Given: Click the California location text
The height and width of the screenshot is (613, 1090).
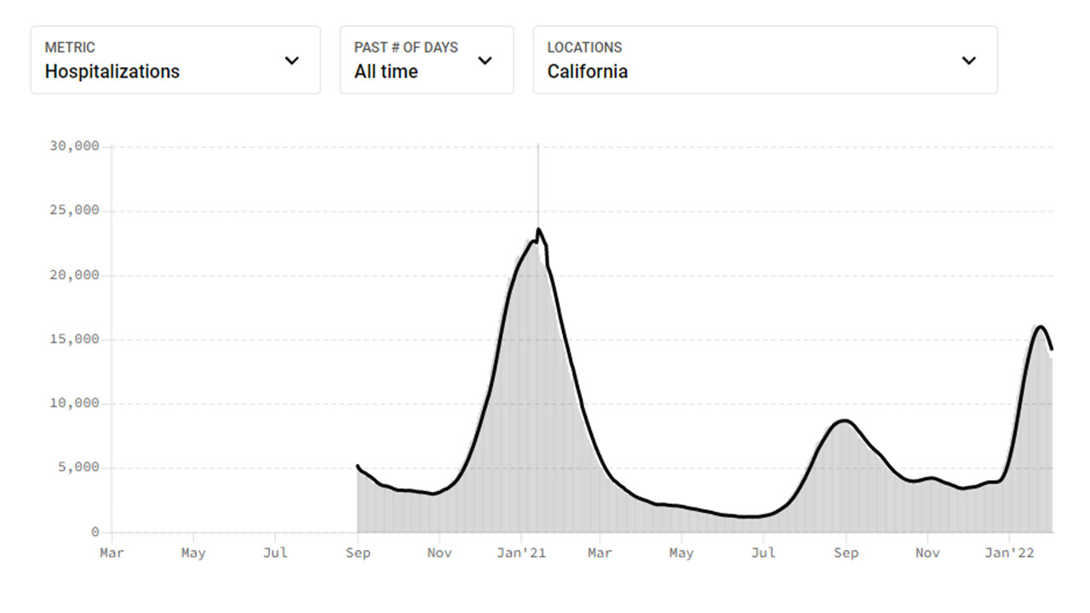Looking at the screenshot, I should (588, 72).
